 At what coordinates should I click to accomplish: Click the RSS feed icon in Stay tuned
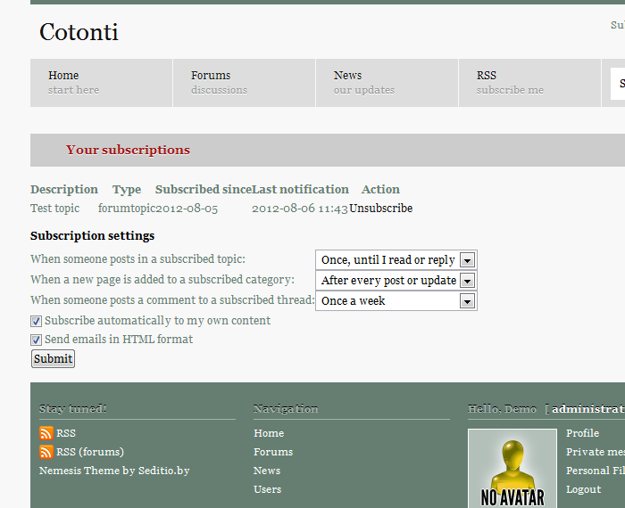click(x=46, y=433)
